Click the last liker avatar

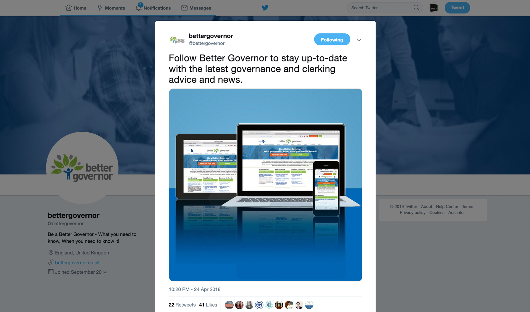pyautogui.click(x=309, y=305)
